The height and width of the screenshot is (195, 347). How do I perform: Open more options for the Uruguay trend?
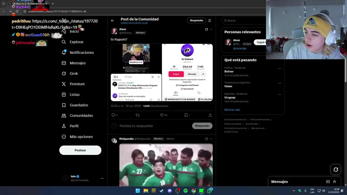point(280,95)
